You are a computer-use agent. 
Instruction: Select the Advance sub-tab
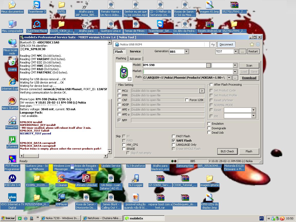click(135, 59)
